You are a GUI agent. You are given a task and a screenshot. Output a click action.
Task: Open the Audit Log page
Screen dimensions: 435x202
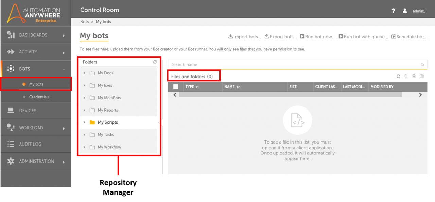pos(36,144)
